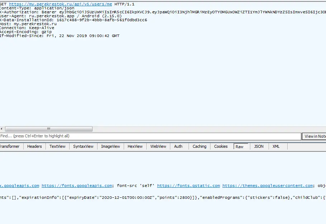Switch to the XML tab

[x=276, y=146]
